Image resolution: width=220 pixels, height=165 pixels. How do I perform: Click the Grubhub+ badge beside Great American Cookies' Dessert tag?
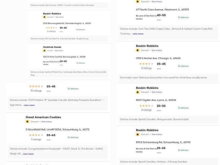point(27,122)
